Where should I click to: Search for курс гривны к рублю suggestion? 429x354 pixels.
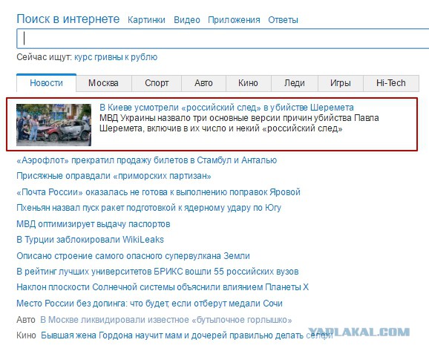(x=116, y=57)
